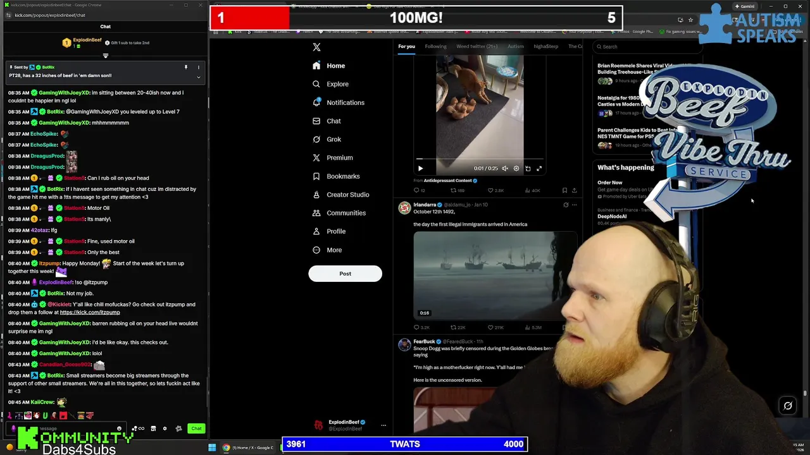Image resolution: width=810 pixels, height=455 pixels.
Task: Open Premium in X sidebar
Action: coord(332,157)
